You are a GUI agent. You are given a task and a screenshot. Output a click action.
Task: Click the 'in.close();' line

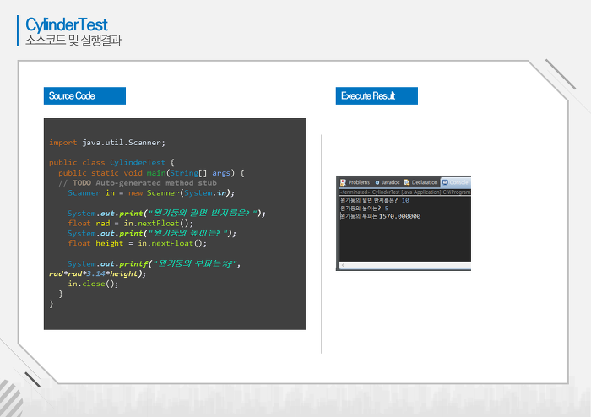click(93, 284)
